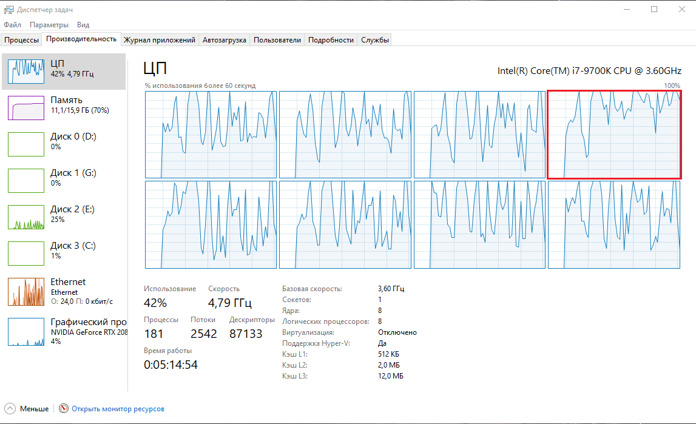Open the Службы tab
This screenshot has width=696, height=424.
click(375, 40)
